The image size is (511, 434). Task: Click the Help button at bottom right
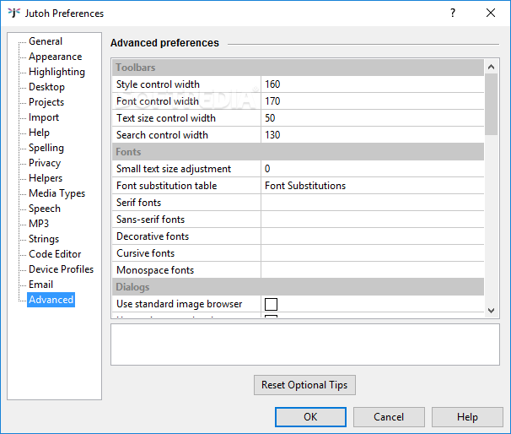click(x=467, y=417)
